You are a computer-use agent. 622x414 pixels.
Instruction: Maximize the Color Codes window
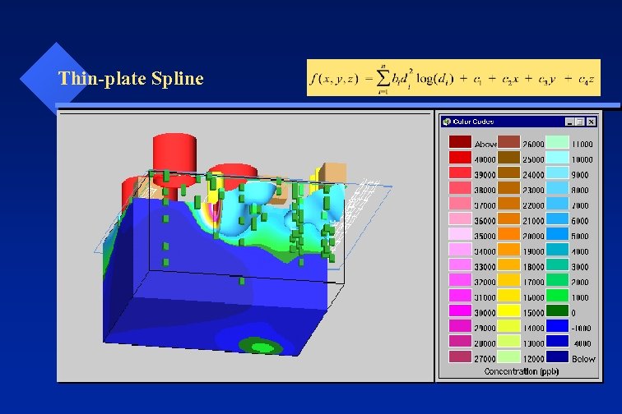[580, 122]
